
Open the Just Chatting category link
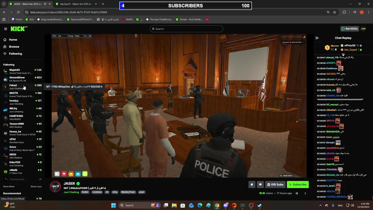(71, 192)
